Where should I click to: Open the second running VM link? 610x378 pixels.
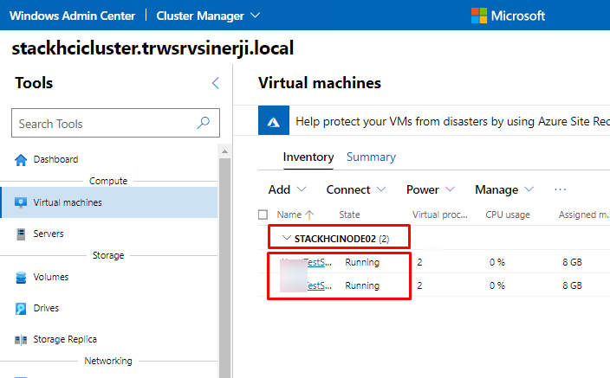[x=319, y=285]
